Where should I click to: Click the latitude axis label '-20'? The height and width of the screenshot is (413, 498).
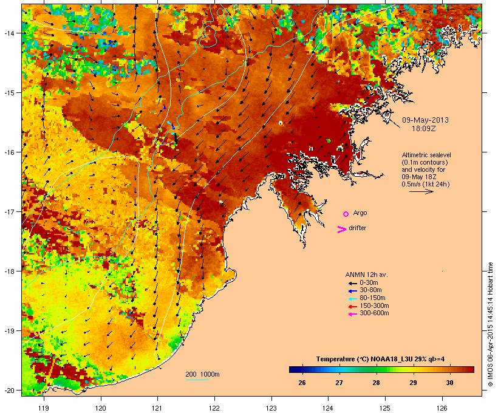coord(9,390)
